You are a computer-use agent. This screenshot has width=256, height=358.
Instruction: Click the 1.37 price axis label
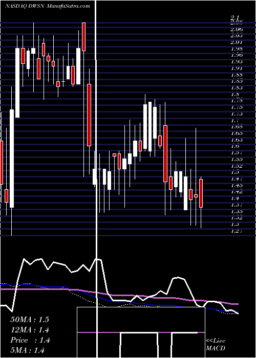(237, 205)
